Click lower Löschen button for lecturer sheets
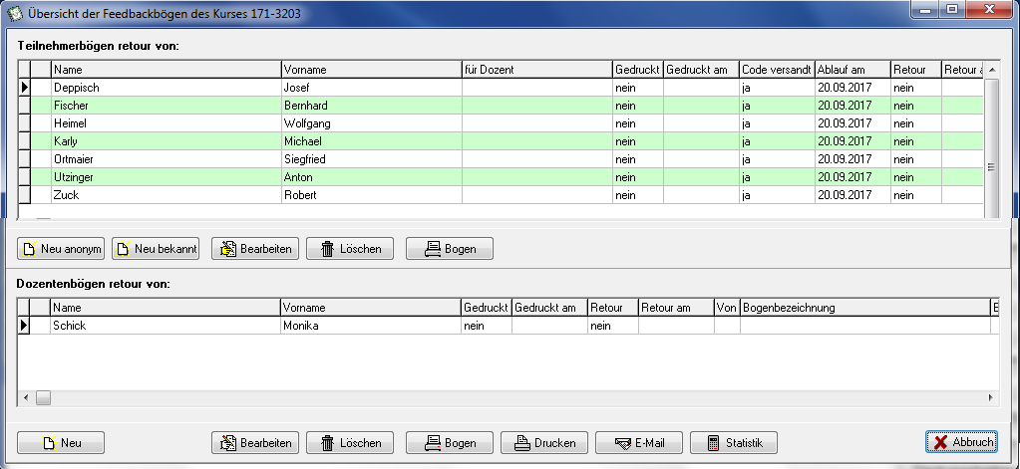Screen dimensions: 1020x469 350,443
